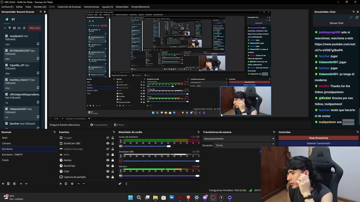This screenshot has width=360, height=202.
Task: Open the Streamlabs paper-plane events tab
Action: (x=7, y=19)
